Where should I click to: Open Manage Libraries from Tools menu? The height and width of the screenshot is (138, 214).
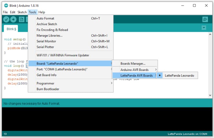point(71,35)
